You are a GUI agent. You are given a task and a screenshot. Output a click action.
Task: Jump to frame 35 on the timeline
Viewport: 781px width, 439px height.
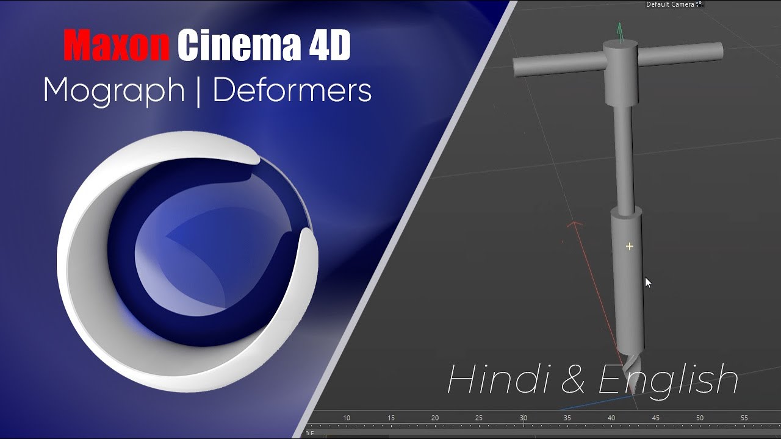point(567,418)
